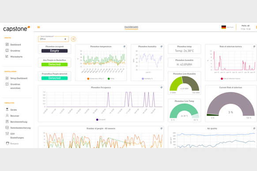Select the DASHBOARD header tab
The image size is (257, 171).
[131, 27]
